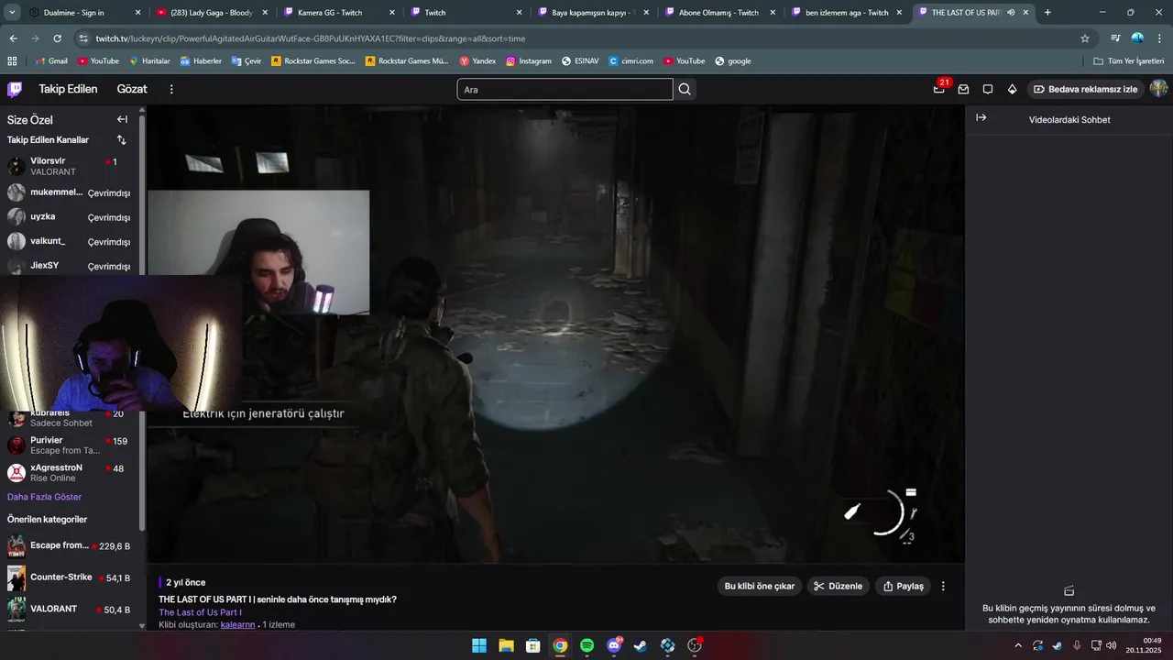Click the Bu klibi öne çıkar button
Screen dimensions: 1173x660
(x=759, y=586)
